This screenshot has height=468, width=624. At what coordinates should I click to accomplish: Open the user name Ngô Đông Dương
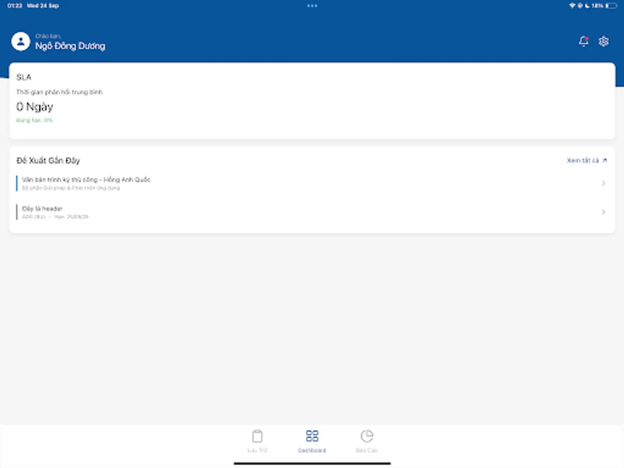pos(69,46)
